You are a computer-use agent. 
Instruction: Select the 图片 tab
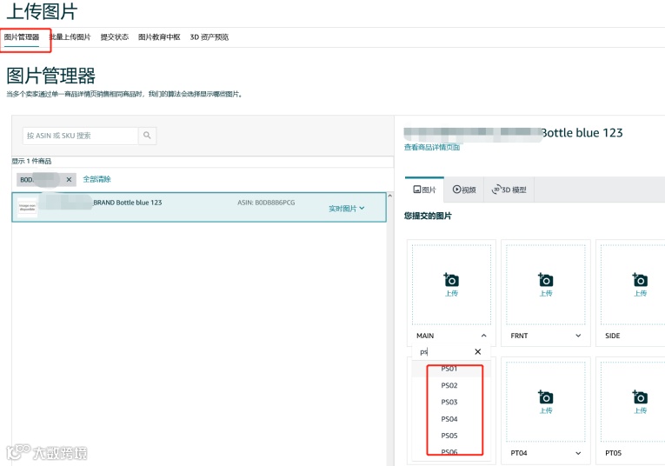point(424,190)
